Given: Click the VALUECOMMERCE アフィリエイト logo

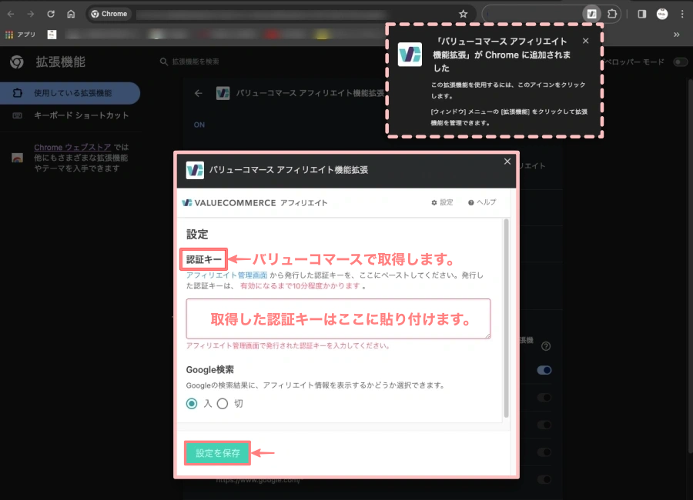Looking at the screenshot, I should 255,203.
